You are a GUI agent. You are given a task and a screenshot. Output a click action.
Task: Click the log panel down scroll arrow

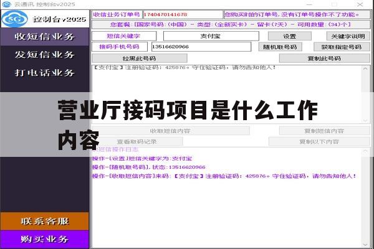point(365,245)
